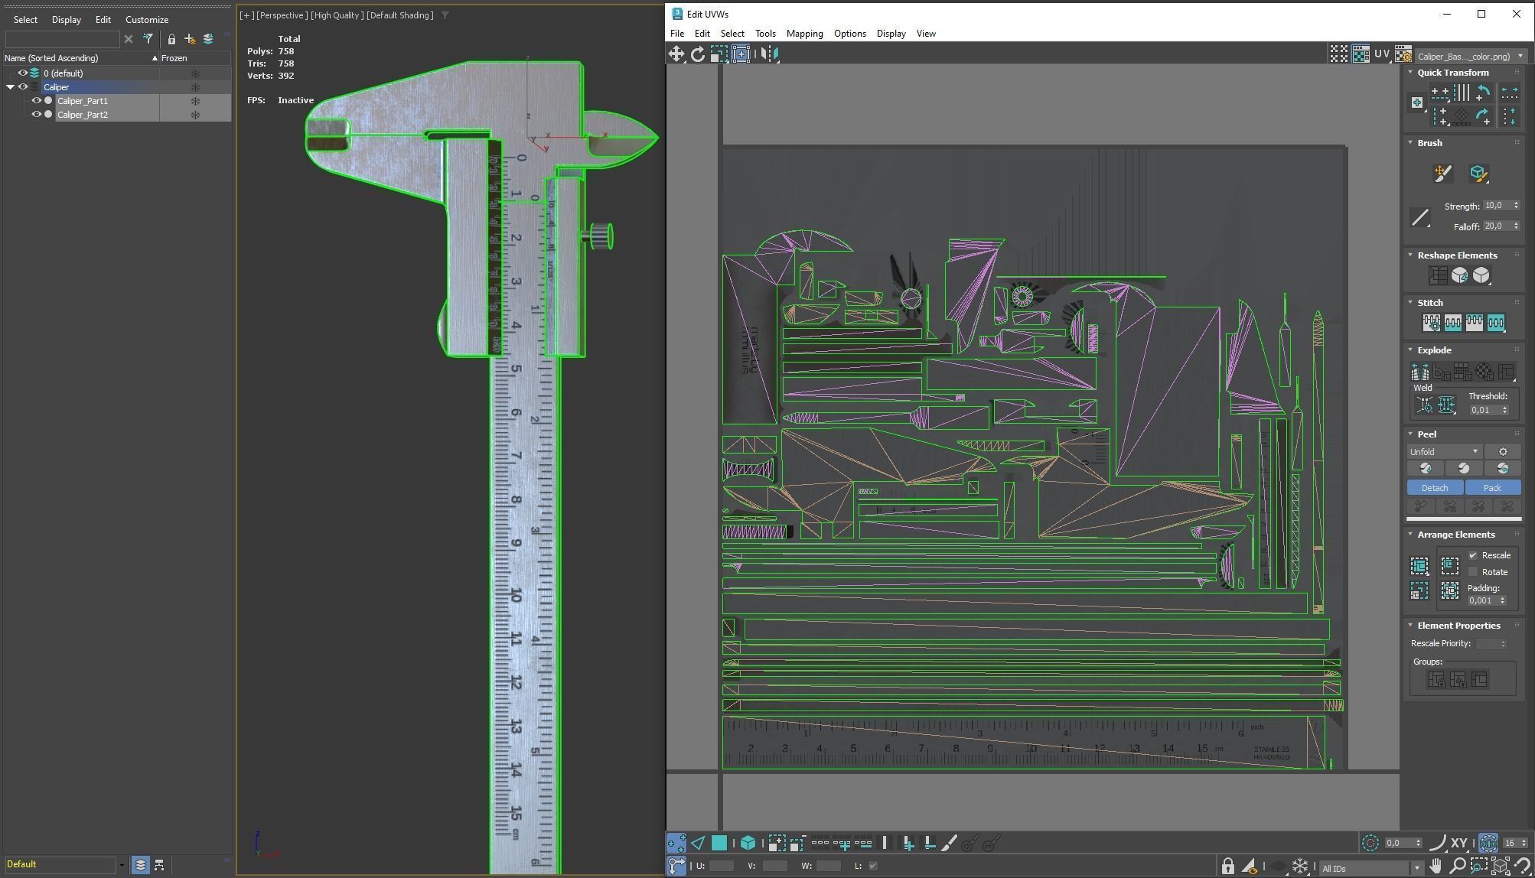Click Quick Peel icon in Peel panel
Viewport: 1535px width, 878px height.
pos(1425,468)
